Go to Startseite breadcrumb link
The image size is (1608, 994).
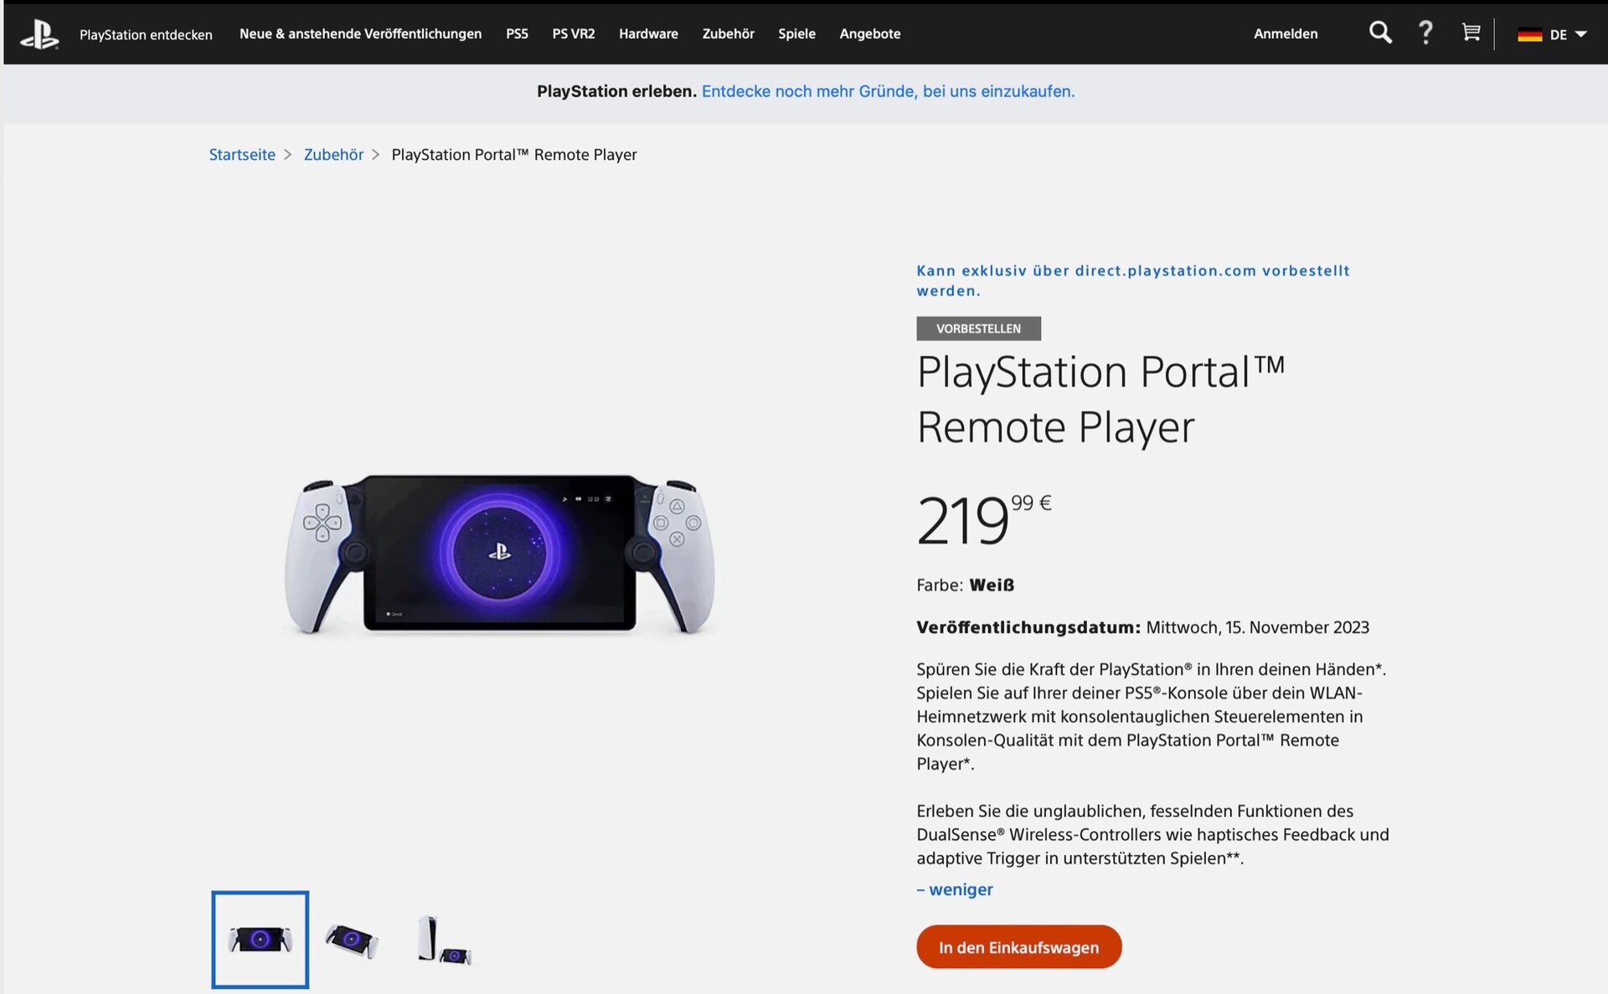pyautogui.click(x=242, y=155)
